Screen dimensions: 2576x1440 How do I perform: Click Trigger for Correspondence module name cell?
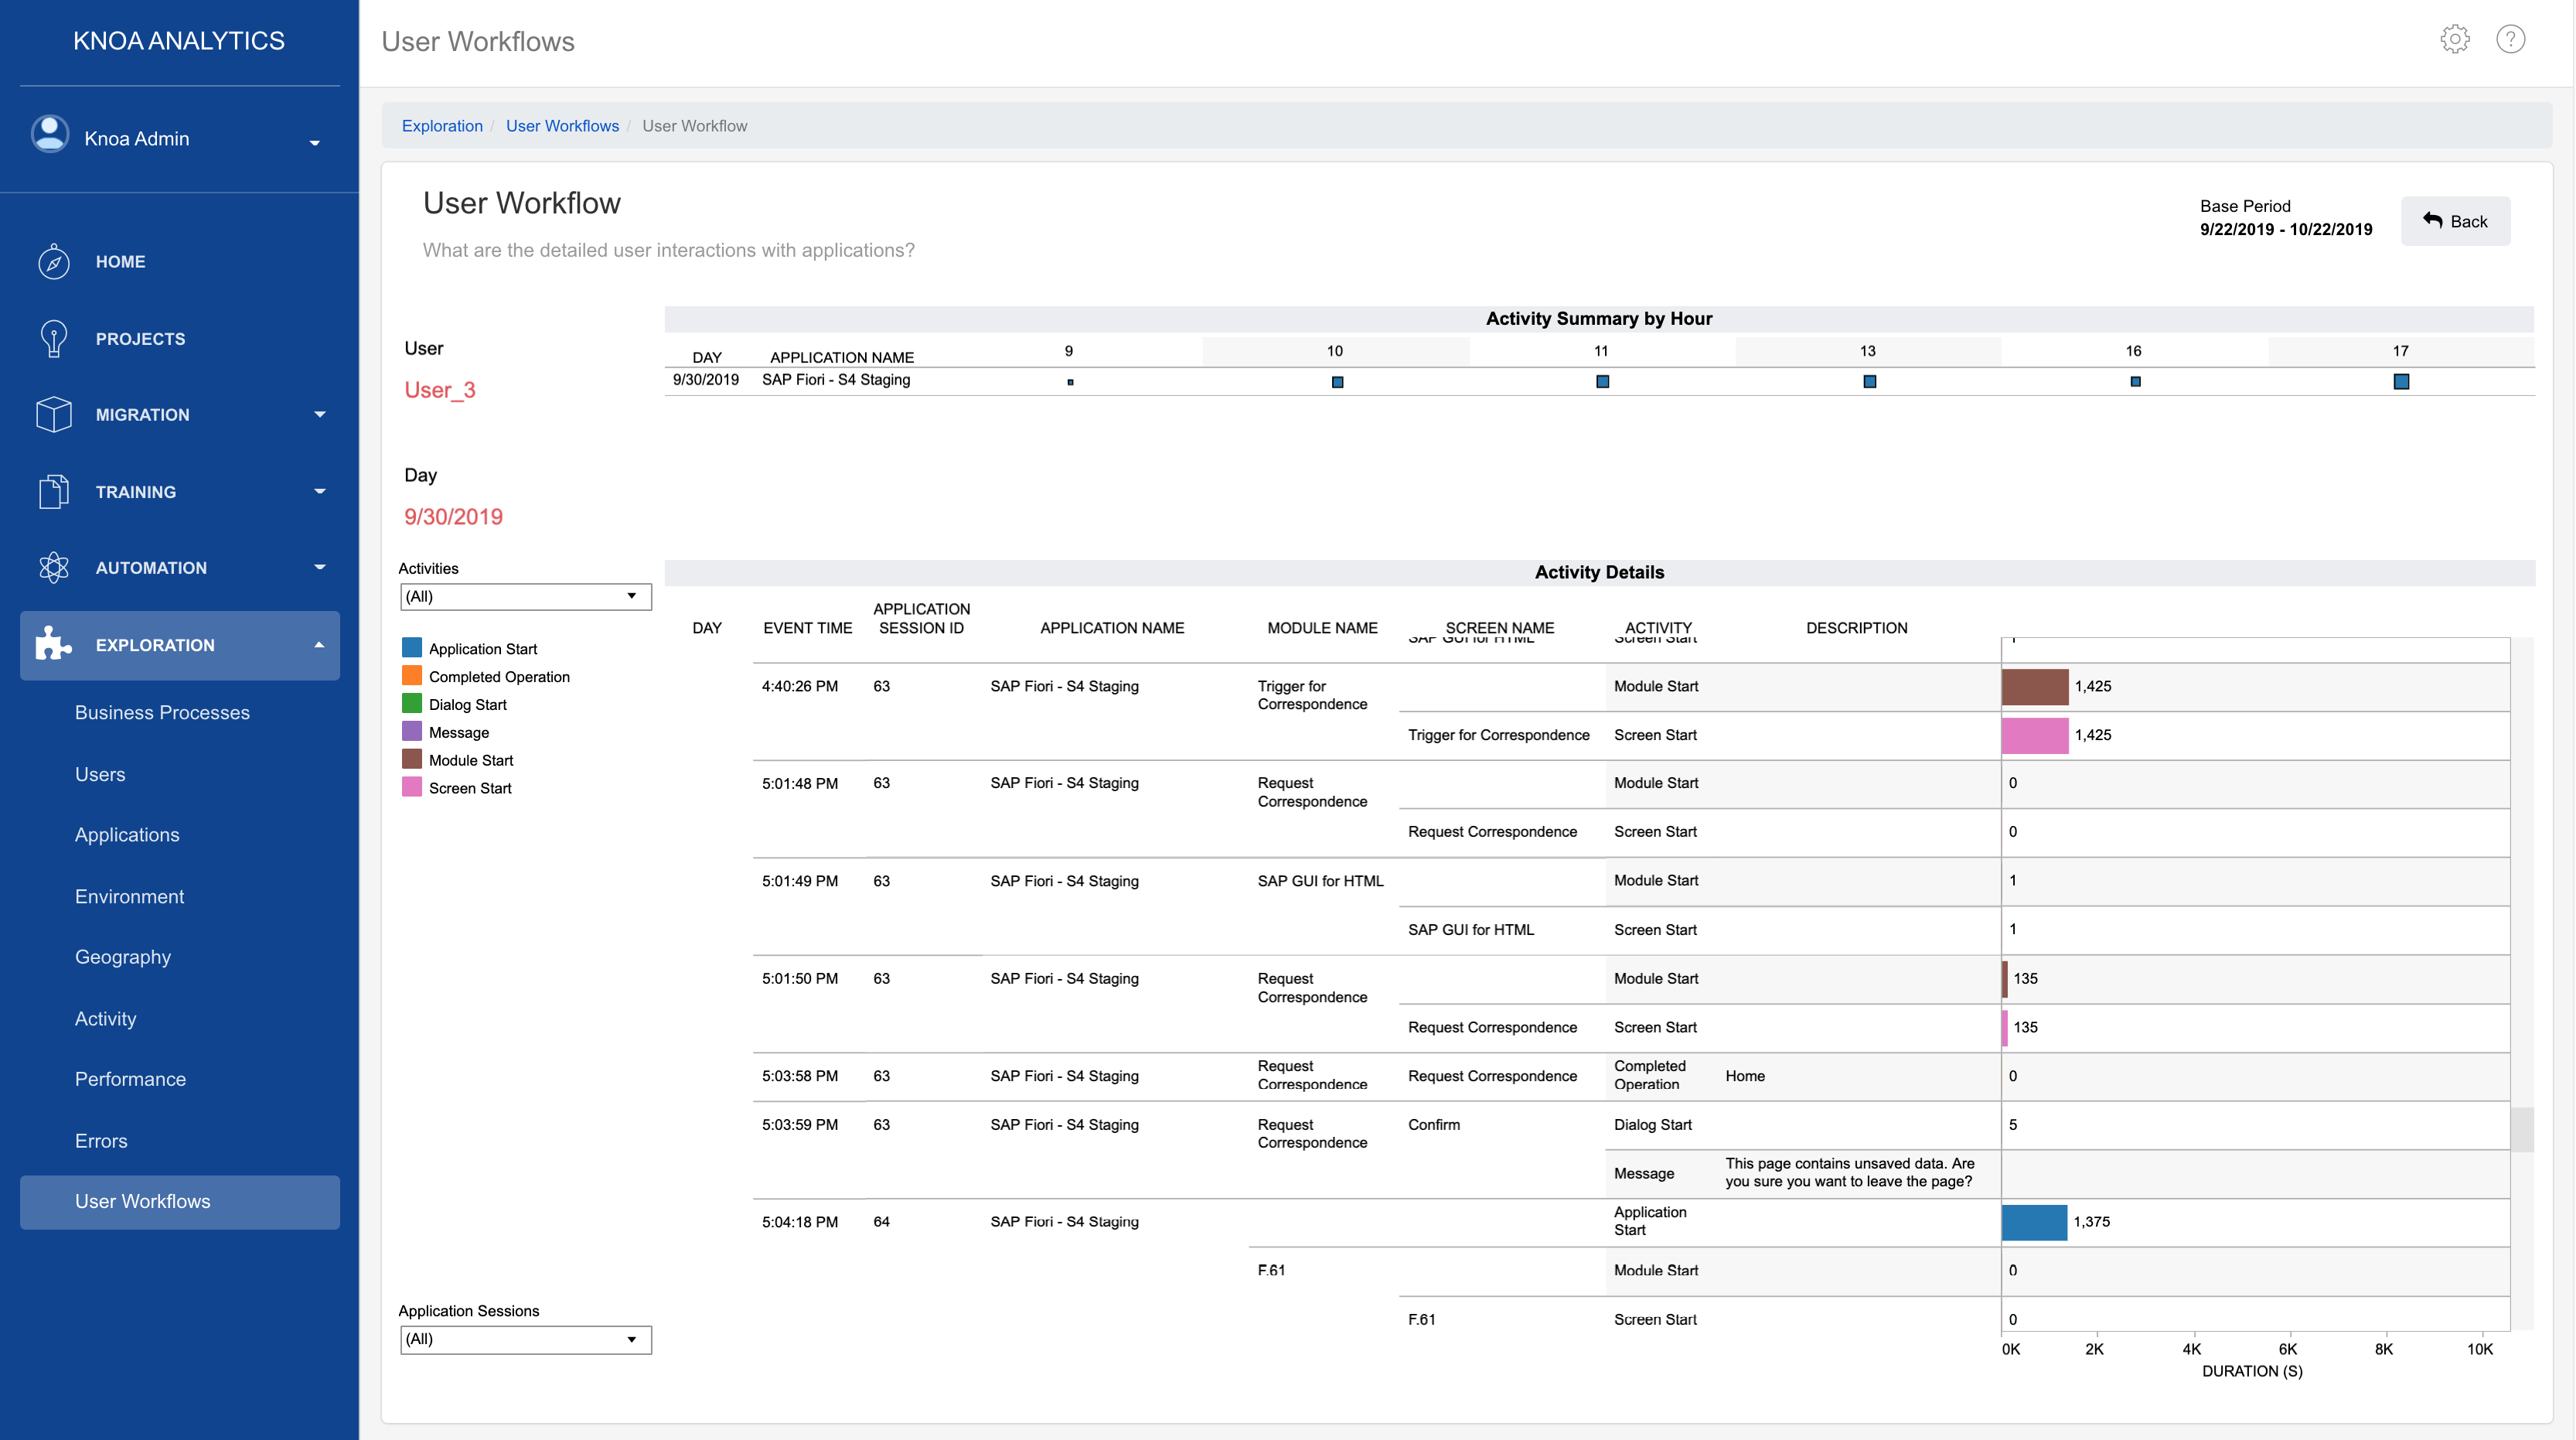(x=1311, y=695)
